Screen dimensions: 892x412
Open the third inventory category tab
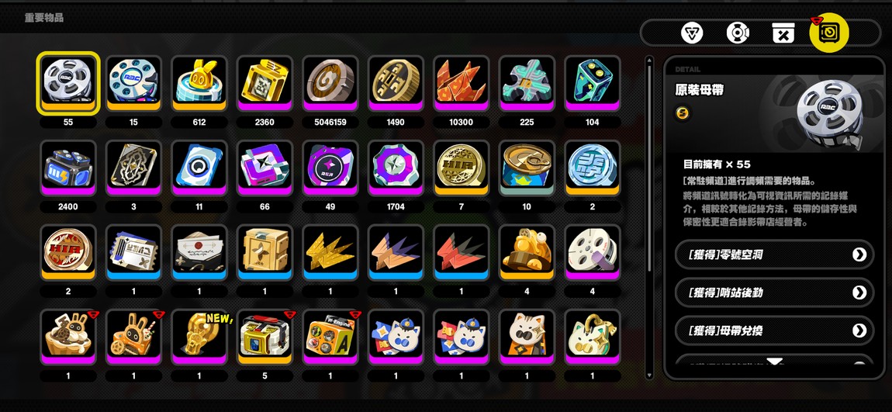pyautogui.click(x=783, y=33)
